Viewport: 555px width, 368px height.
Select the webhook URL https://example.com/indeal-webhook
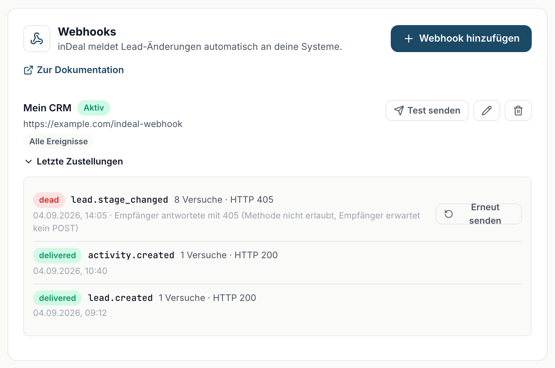tap(103, 124)
